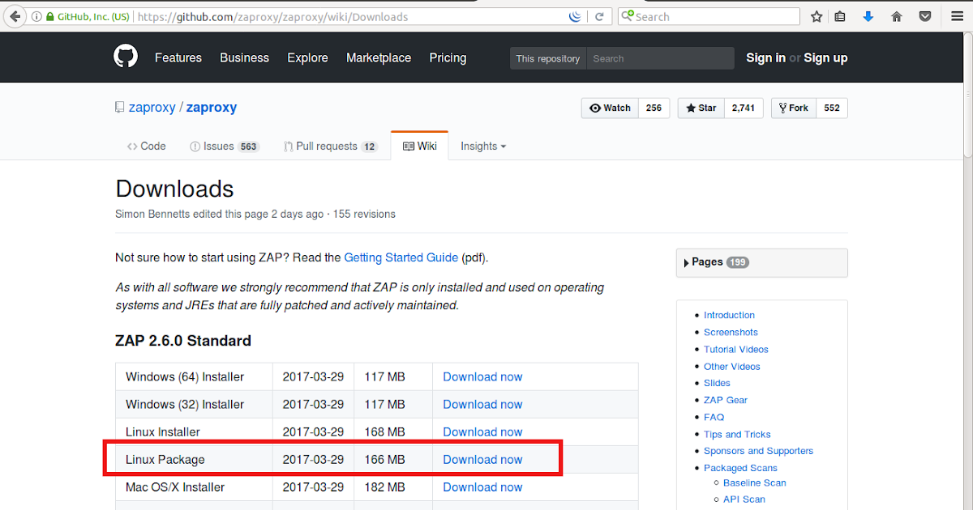Open the Sponsors and Supporters link
Image resolution: width=973 pixels, height=510 pixels.
758,451
